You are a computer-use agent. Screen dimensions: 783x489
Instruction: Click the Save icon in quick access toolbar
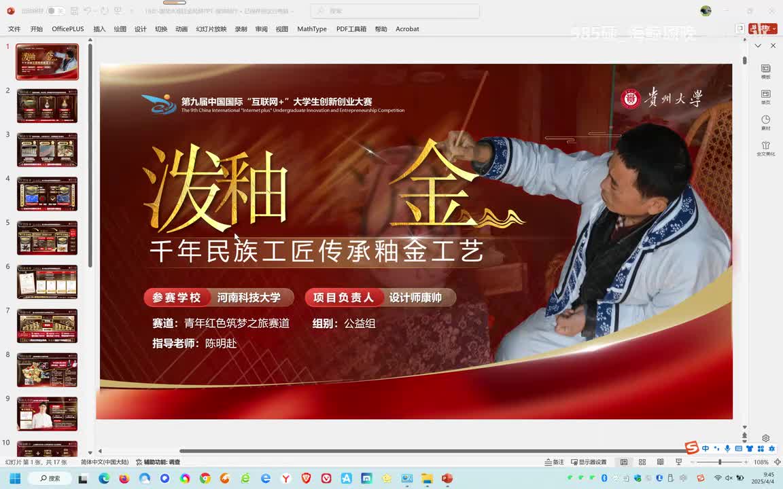pos(74,10)
